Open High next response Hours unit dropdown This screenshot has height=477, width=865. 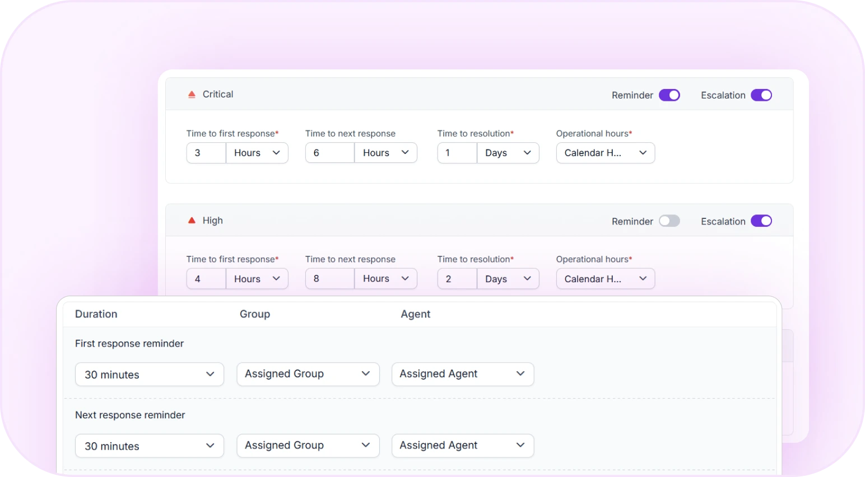coord(386,279)
